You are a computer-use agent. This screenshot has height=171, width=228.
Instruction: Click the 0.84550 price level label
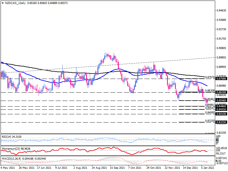(221, 109)
